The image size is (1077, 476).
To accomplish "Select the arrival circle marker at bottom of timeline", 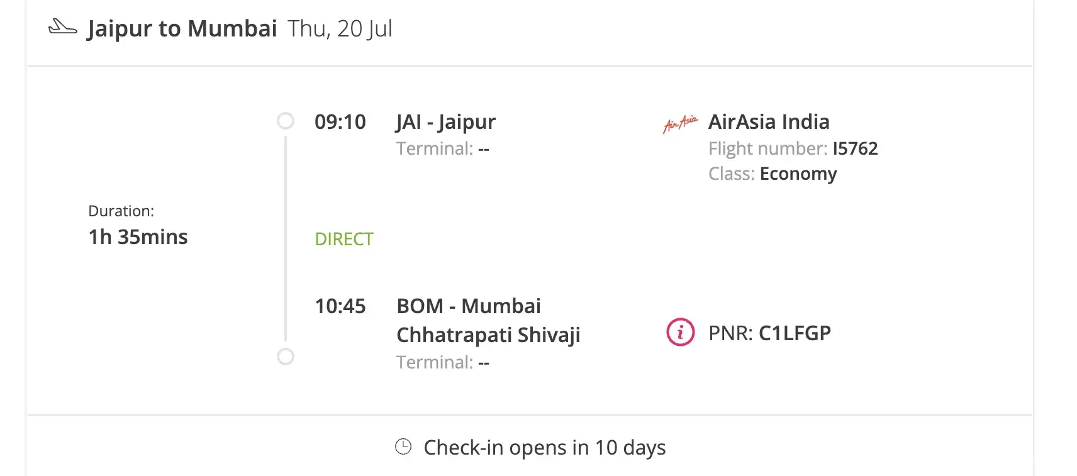I will coord(286,357).
